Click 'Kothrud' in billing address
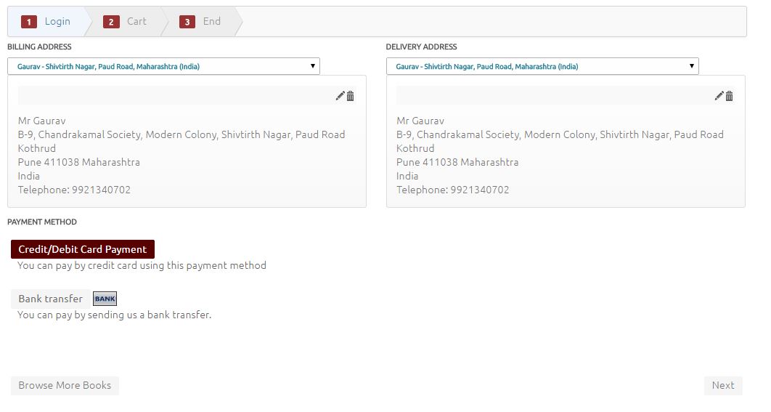The image size is (771, 412). click(x=37, y=149)
